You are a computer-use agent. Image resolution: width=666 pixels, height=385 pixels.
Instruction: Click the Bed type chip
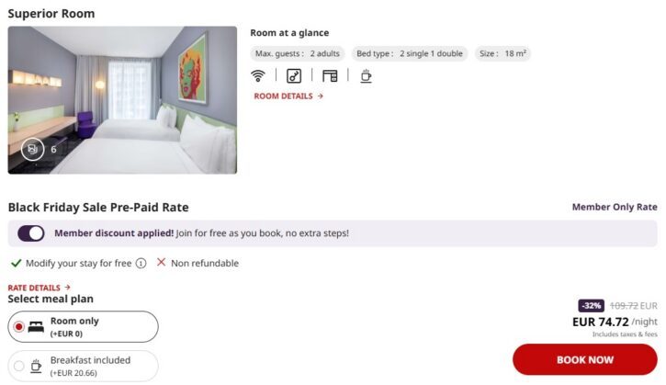pyautogui.click(x=410, y=53)
